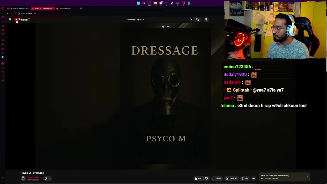View site security lock info
Image resolution: width=327 pixels, height=184 pixels.
coord(19,13)
